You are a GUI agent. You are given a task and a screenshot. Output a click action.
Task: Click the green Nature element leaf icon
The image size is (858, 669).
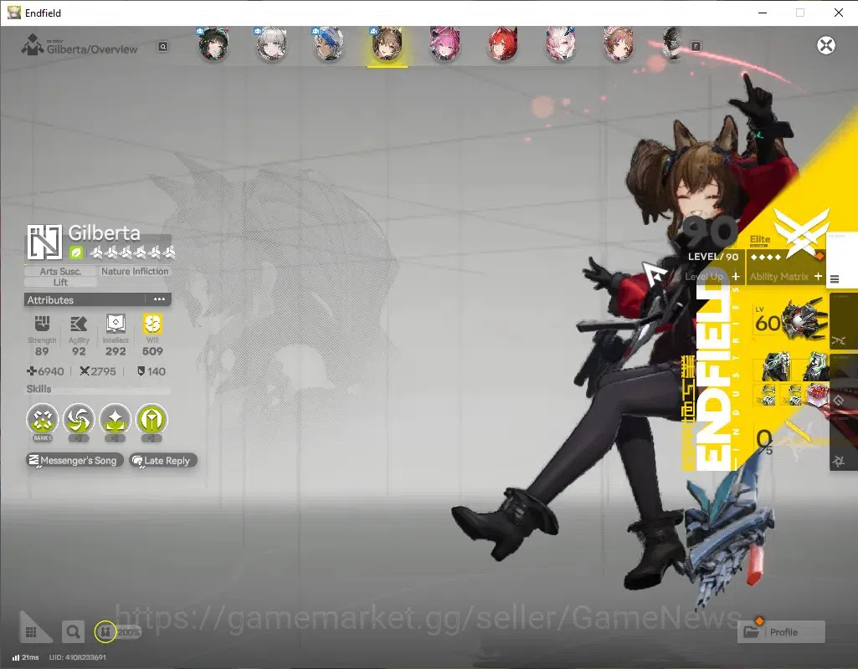coord(76,253)
